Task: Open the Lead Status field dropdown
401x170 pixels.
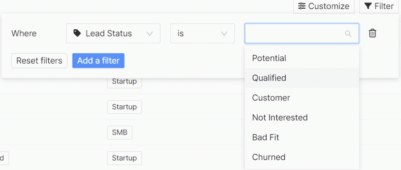Action: (113, 33)
